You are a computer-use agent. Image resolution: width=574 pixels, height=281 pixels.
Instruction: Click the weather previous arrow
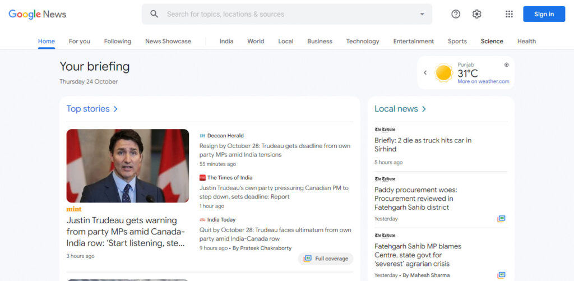click(425, 72)
